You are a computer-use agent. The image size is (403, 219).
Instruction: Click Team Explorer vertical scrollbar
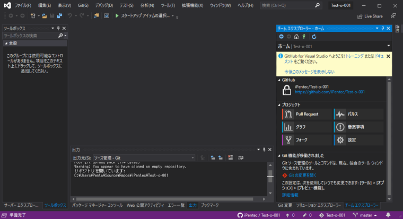click(x=389, y=138)
